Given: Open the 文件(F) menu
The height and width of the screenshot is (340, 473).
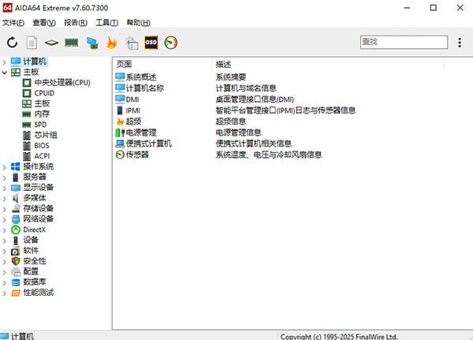Looking at the screenshot, I should 13,23.
